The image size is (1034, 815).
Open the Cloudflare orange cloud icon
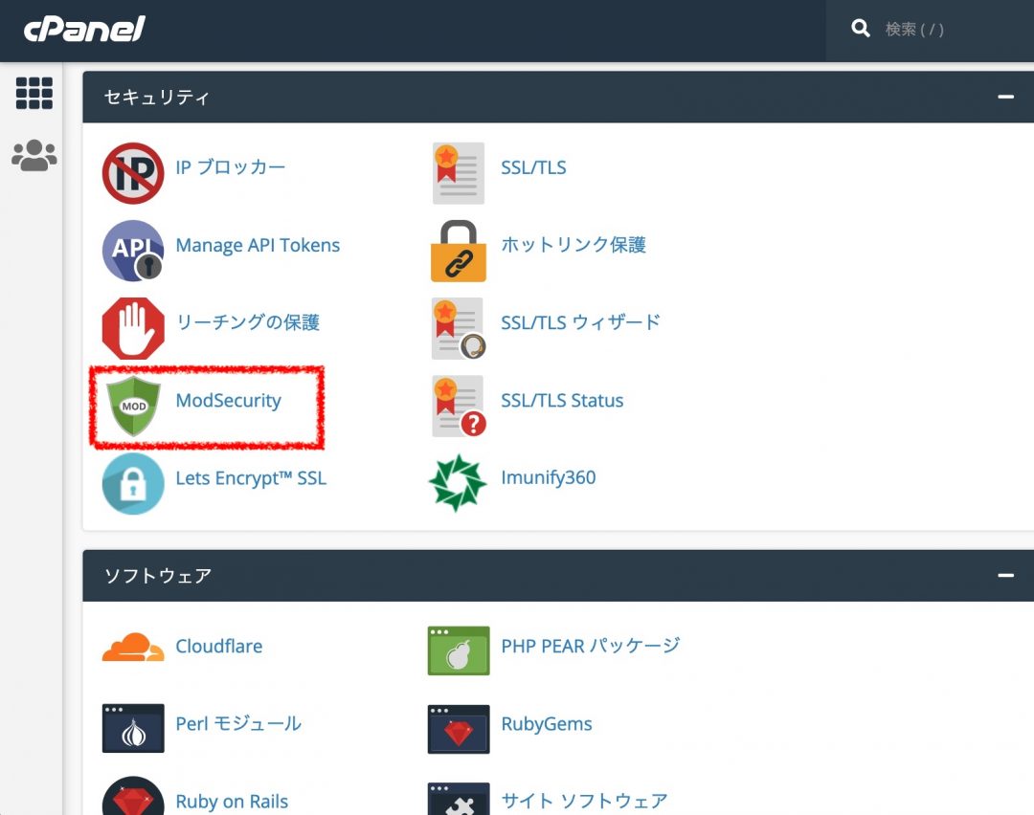pos(133,649)
